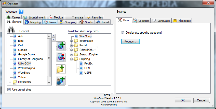Click the globe icon beside WooShop in Available sites
This screenshot has width=216, height=109.
pyautogui.click(x=76, y=36)
